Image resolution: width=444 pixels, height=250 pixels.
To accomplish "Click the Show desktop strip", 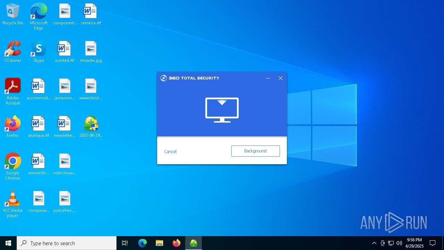I will (x=443, y=243).
